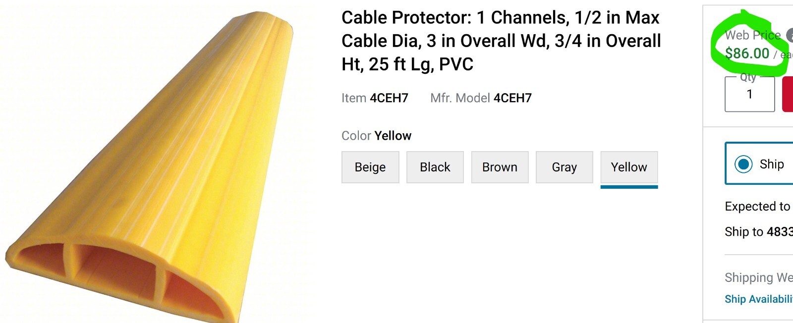Viewport: 793px width, 323px height.
Task: Pick the Gray color variant
Action: coord(565,167)
